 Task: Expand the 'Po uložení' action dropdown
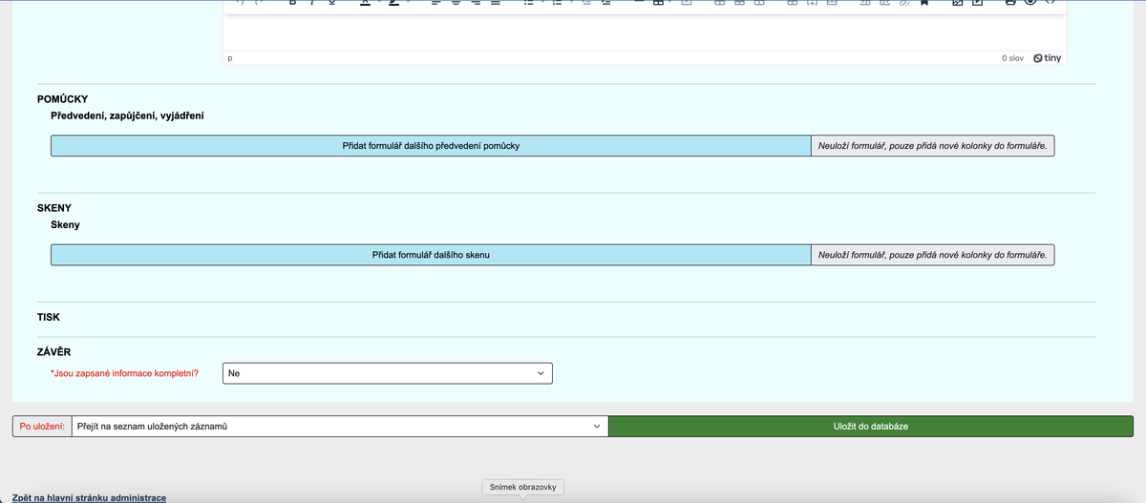[x=339, y=427]
